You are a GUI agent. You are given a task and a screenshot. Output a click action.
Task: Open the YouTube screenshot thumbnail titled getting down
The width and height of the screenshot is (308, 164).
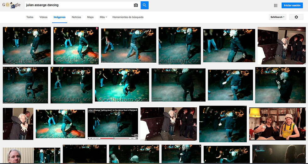click(113, 124)
